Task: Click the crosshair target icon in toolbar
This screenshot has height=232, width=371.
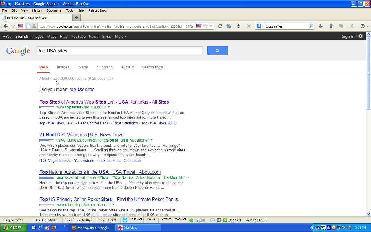Action: point(239,26)
